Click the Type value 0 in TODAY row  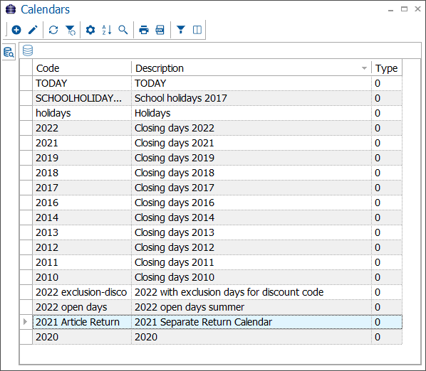click(x=387, y=83)
